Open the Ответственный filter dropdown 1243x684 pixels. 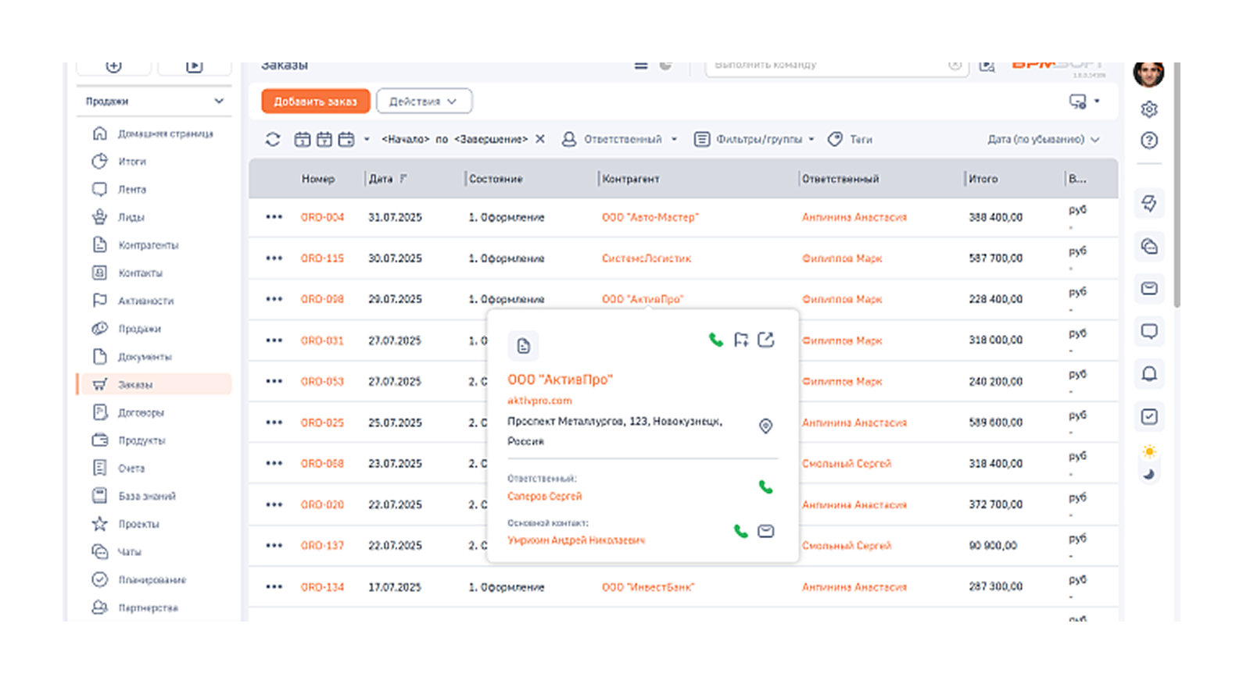pos(620,139)
